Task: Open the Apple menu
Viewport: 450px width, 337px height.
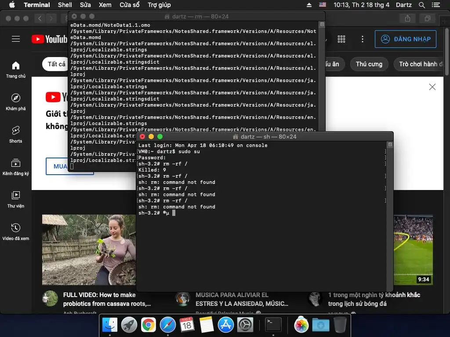Action: [x=12, y=5]
